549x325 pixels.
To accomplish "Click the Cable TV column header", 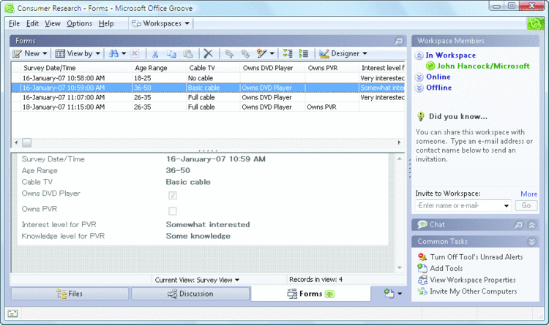I will click(213, 68).
